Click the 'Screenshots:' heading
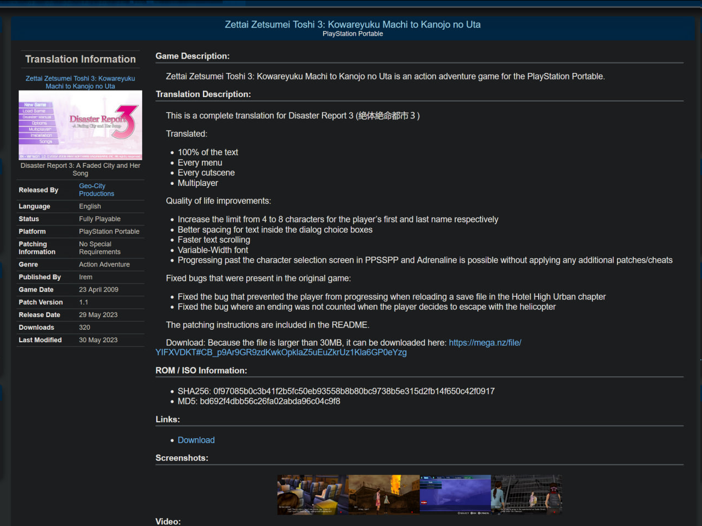Image resolution: width=702 pixels, height=526 pixels. [182, 458]
